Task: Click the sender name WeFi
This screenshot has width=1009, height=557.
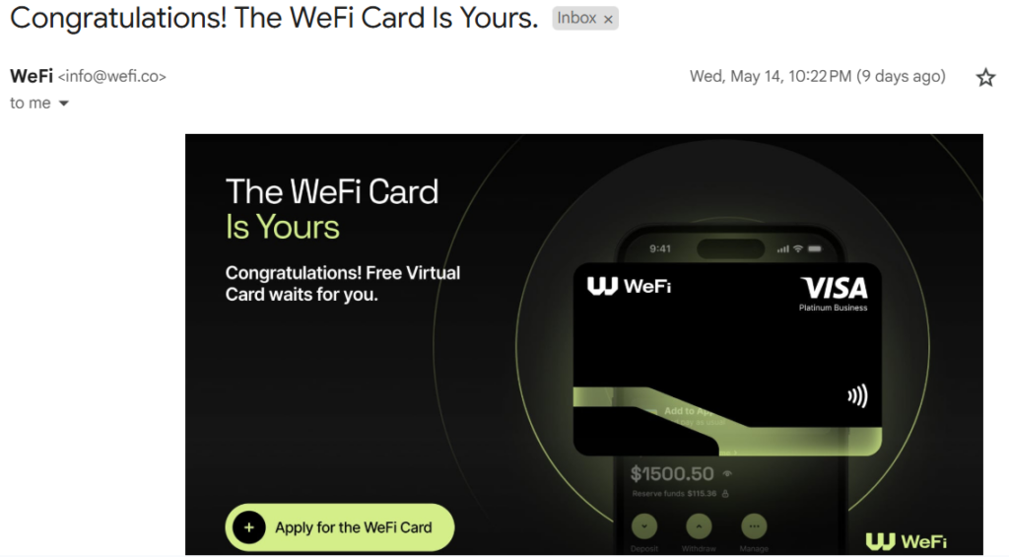Action: point(32,76)
